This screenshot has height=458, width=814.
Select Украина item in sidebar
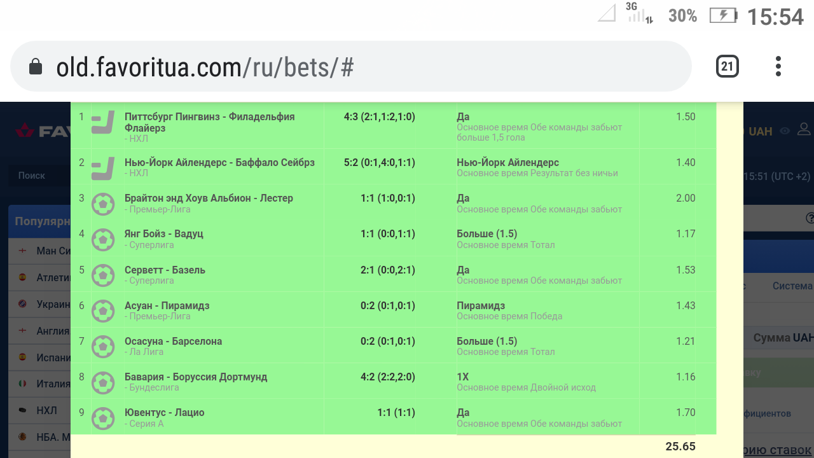coord(39,304)
